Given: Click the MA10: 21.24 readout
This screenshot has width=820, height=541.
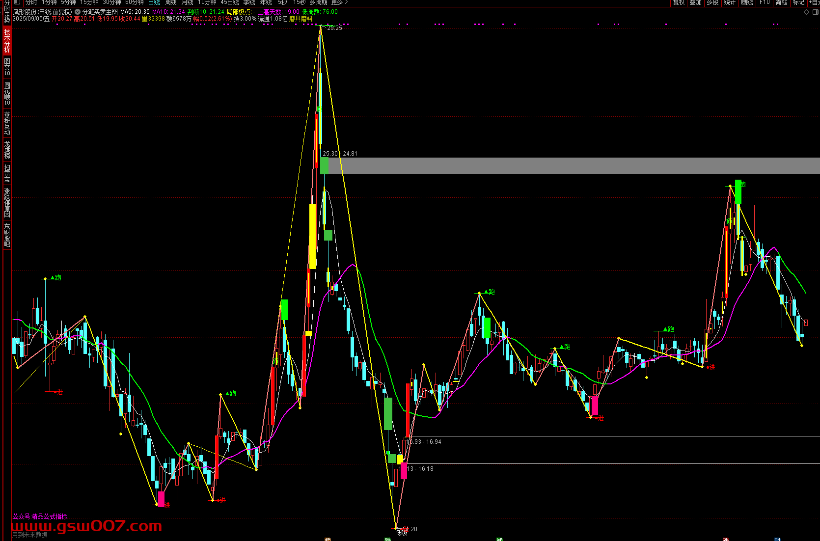Looking at the screenshot, I should click(x=168, y=12).
